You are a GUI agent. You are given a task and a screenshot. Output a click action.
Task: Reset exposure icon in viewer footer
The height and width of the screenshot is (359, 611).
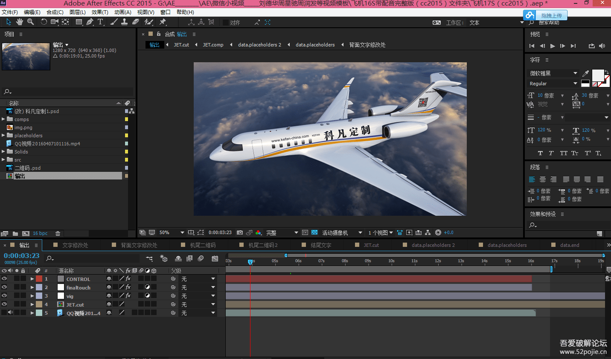coord(438,232)
